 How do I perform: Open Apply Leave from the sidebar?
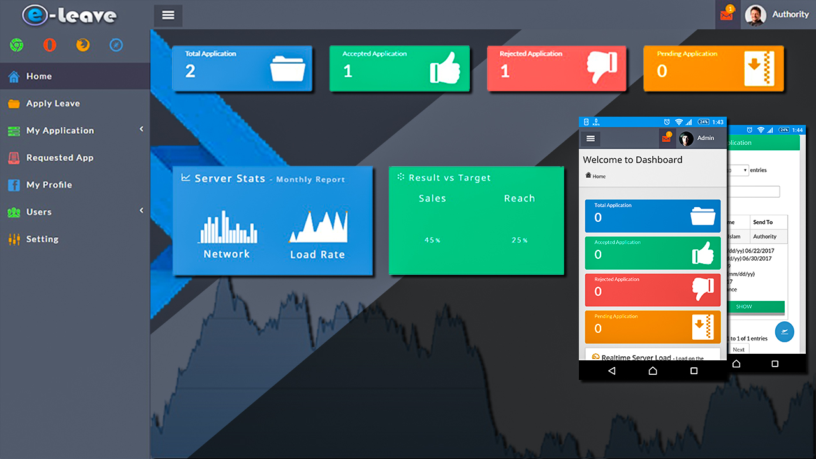pyautogui.click(x=53, y=103)
